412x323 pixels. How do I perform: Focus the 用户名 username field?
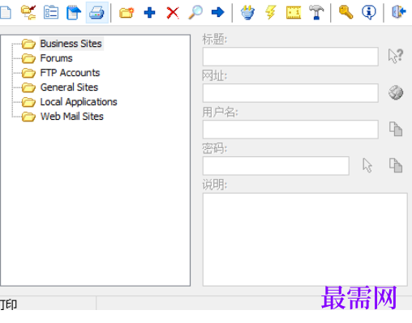tap(290, 130)
